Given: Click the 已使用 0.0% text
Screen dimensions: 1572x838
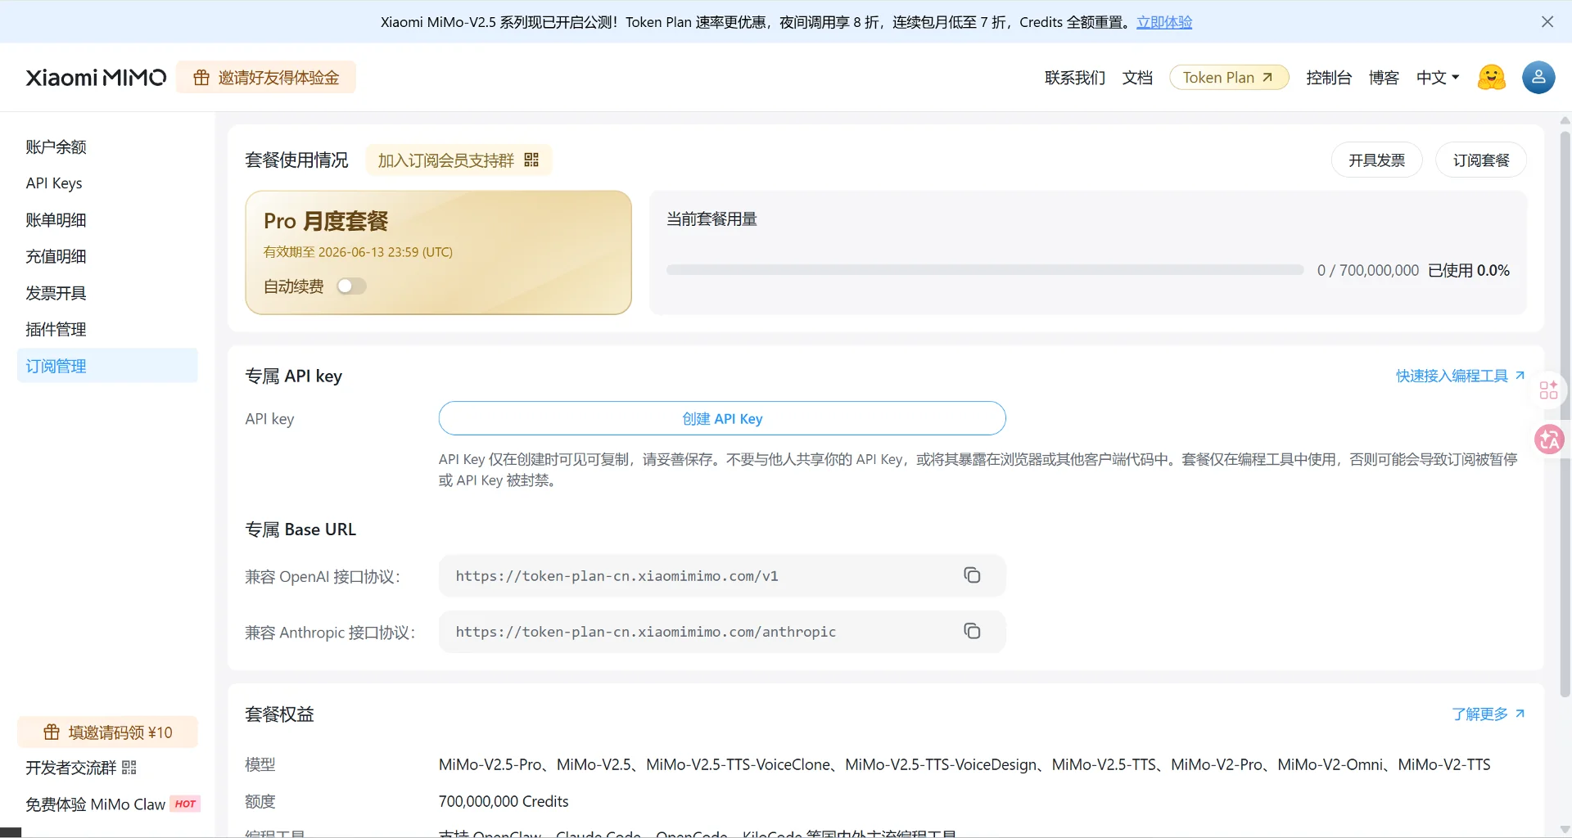Looking at the screenshot, I should pyautogui.click(x=1469, y=270).
